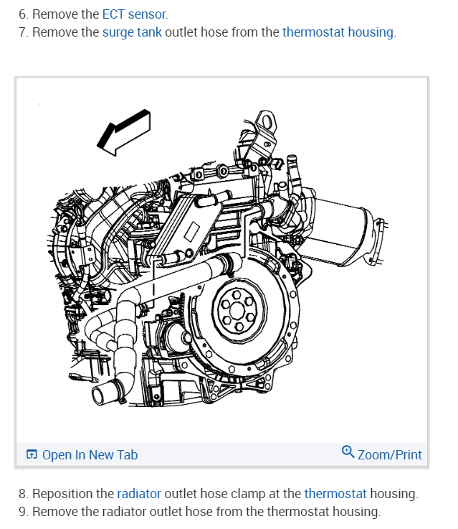Click the flywheel center hub in the diagram
The height and width of the screenshot is (529, 458).
coord(239,310)
